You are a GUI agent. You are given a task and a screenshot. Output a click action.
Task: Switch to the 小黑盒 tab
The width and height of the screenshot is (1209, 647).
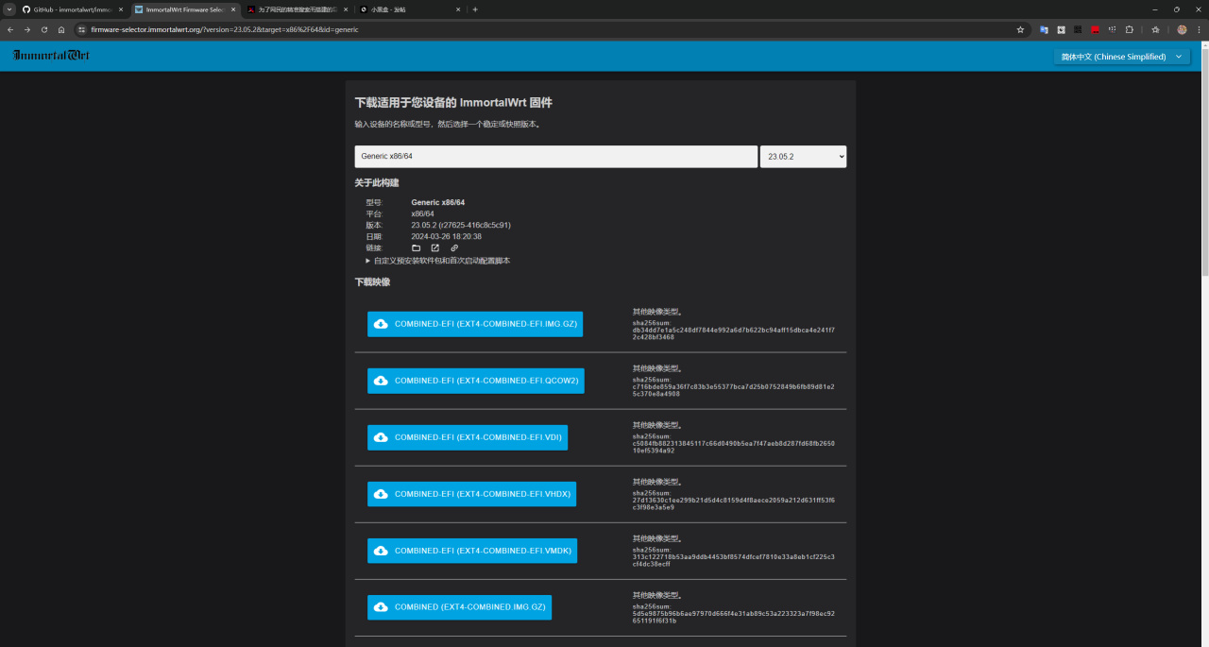click(409, 9)
